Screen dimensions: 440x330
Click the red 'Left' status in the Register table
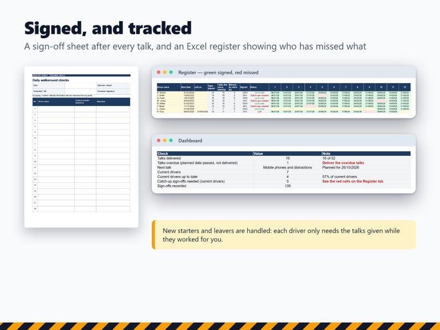click(x=259, y=112)
